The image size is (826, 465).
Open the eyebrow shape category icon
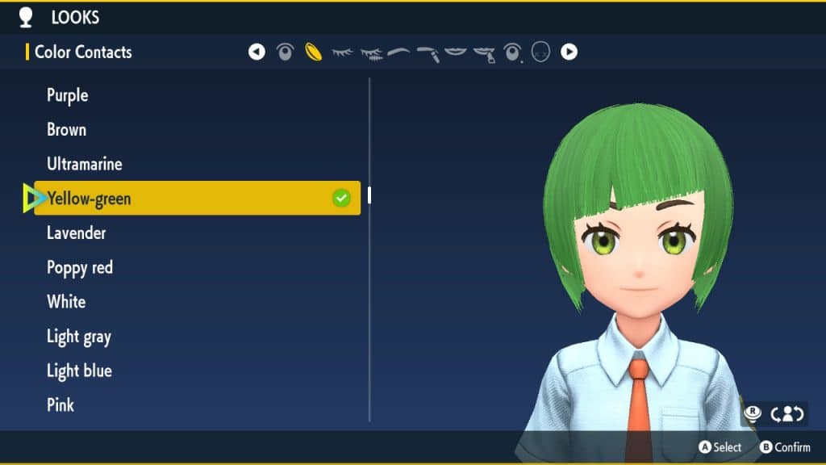398,52
